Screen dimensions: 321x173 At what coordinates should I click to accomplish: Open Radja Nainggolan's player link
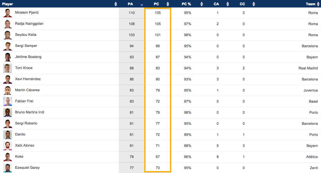coord(29,24)
